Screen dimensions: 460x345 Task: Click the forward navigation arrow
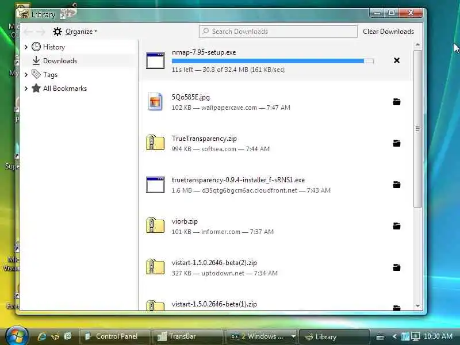click(x=41, y=32)
